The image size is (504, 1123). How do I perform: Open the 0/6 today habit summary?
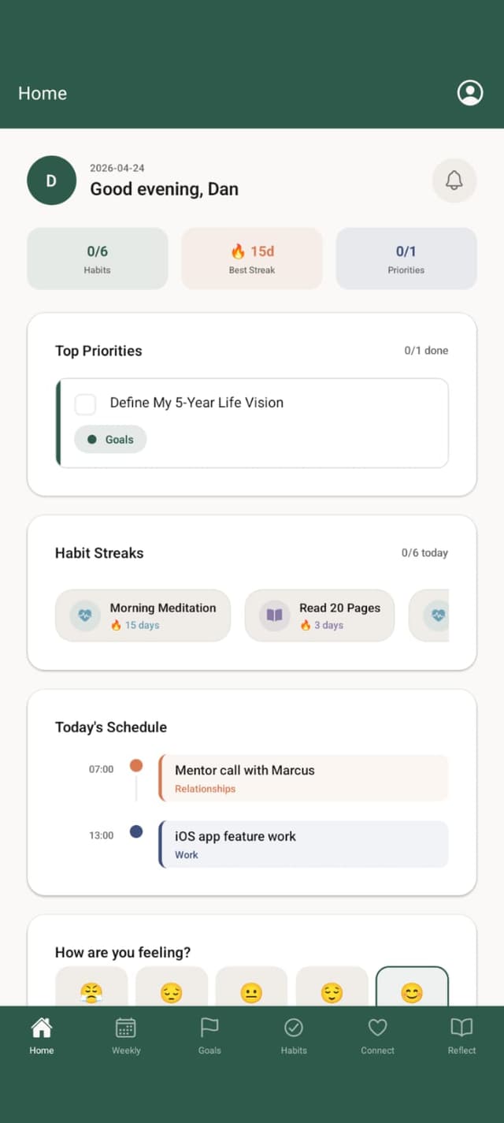click(x=424, y=553)
